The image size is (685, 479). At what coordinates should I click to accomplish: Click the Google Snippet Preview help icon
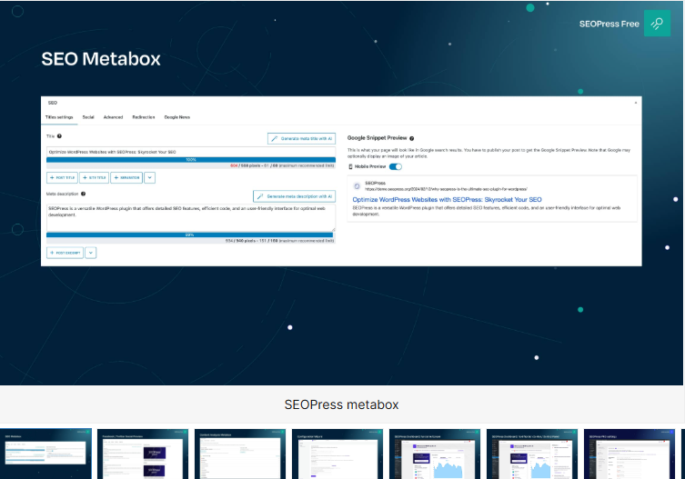click(x=412, y=138)
